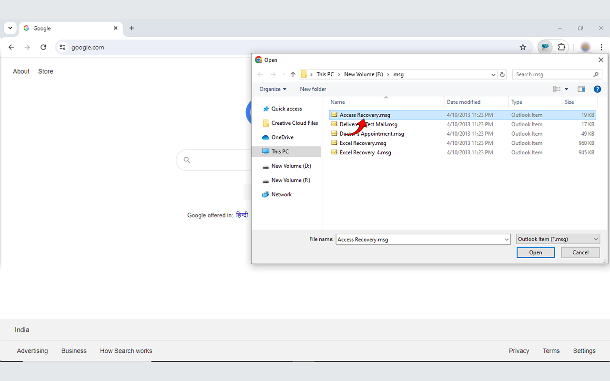Open the Organize dropdown menu
This screenshot has height=381, width=610.
[x=272, y=89]
